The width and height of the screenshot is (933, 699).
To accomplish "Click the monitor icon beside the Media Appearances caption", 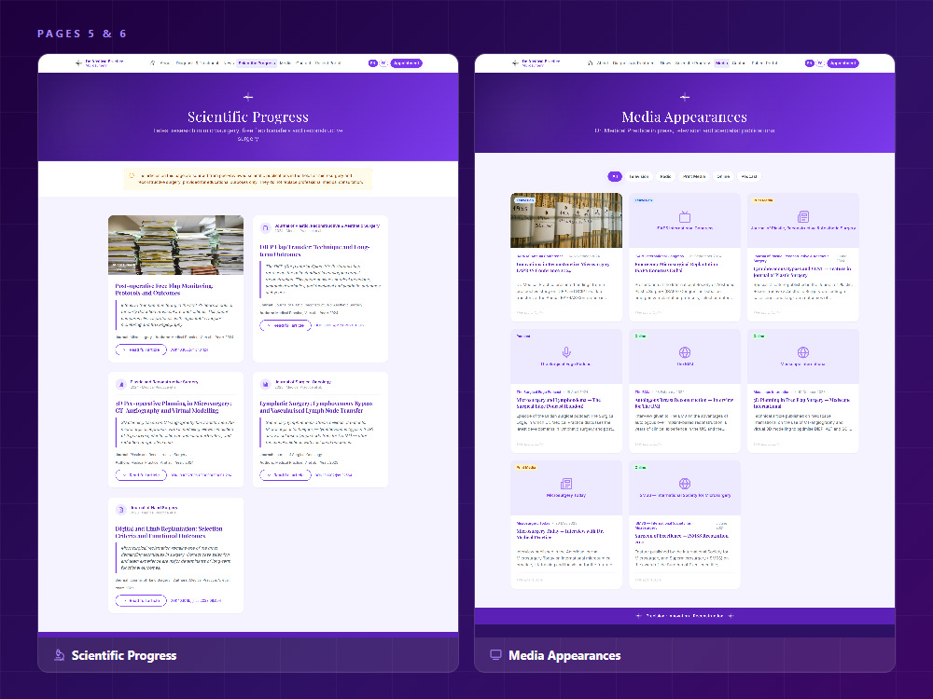I will (495, 655).
